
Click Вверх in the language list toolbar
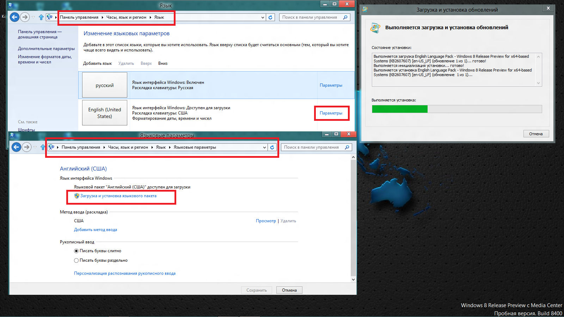pos(146,63)
